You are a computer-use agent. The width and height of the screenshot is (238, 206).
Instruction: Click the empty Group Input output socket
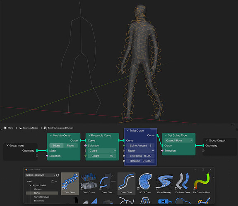[37, 156]
